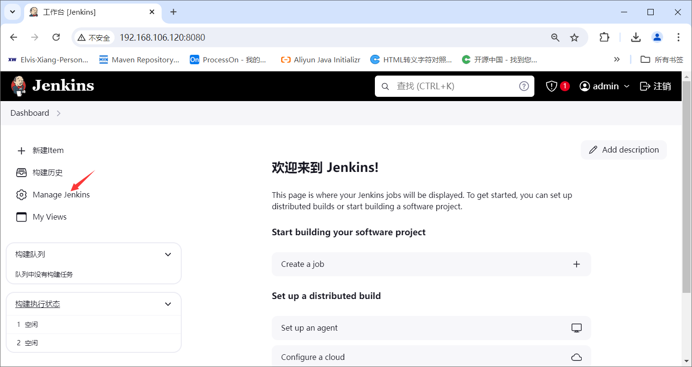Click the 不安全 site security warning
692x367 pixels.
pyautogui.click(x=94, y=38)
